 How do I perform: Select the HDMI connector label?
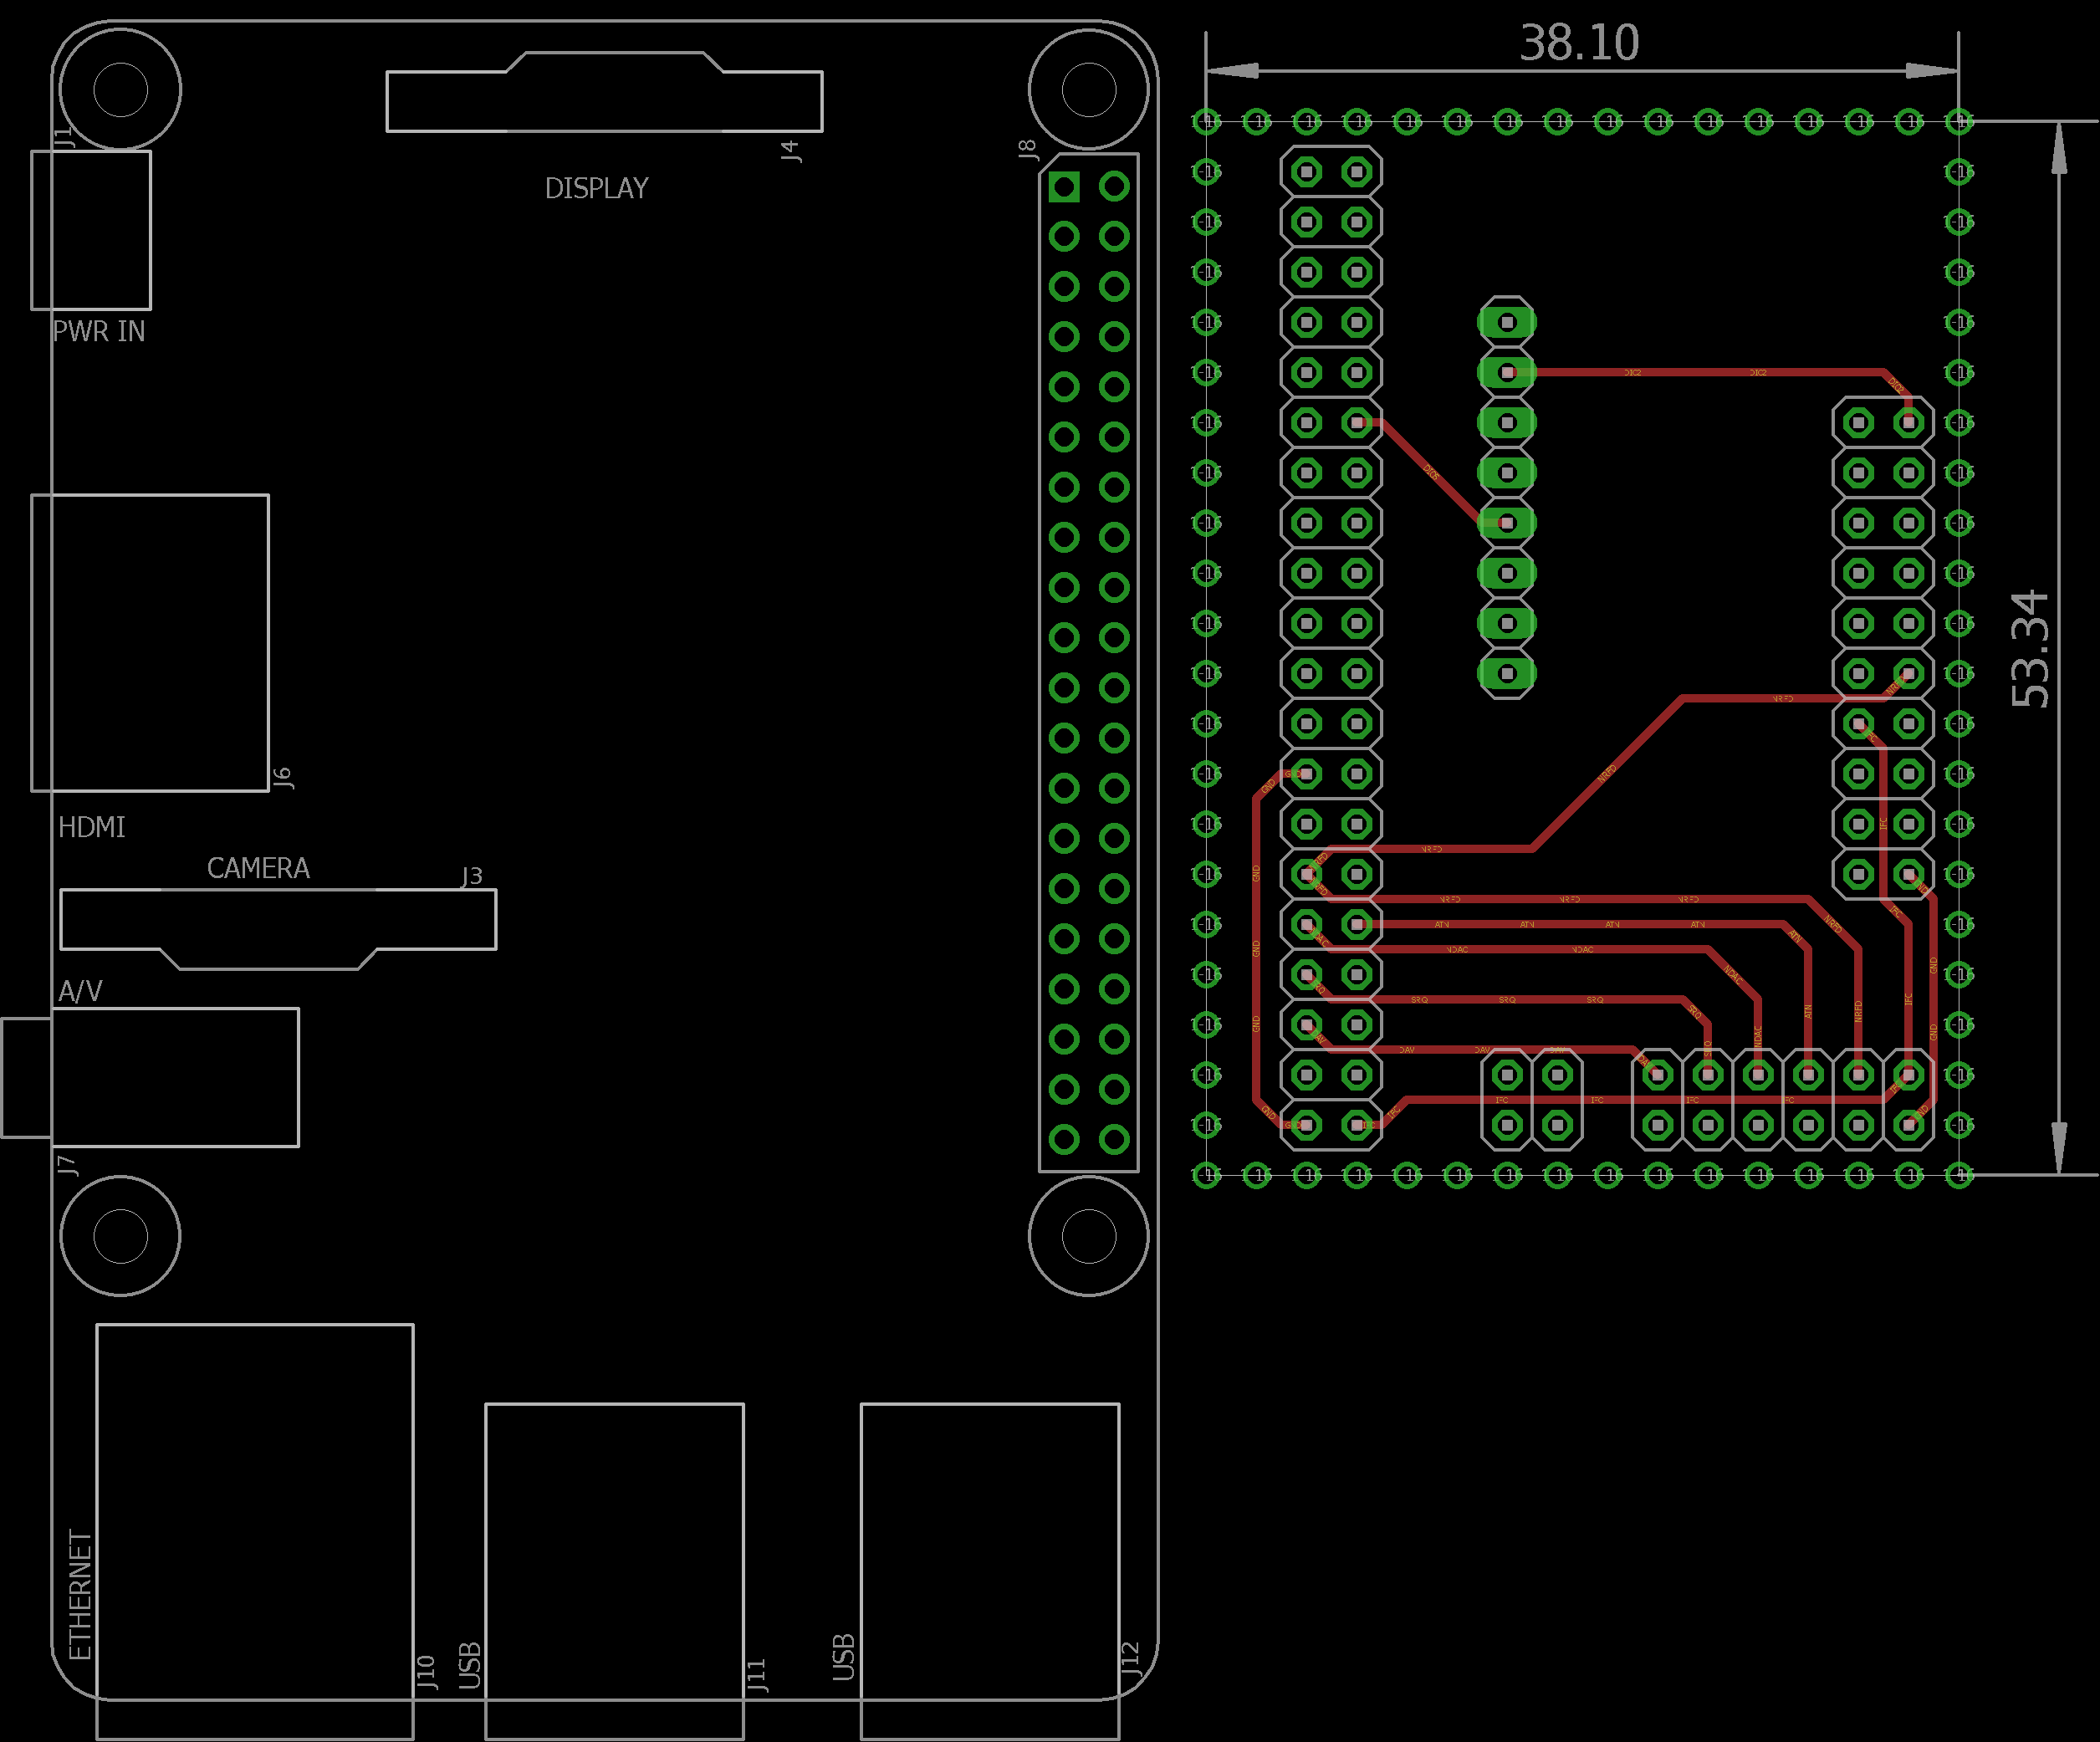(91, 827)
